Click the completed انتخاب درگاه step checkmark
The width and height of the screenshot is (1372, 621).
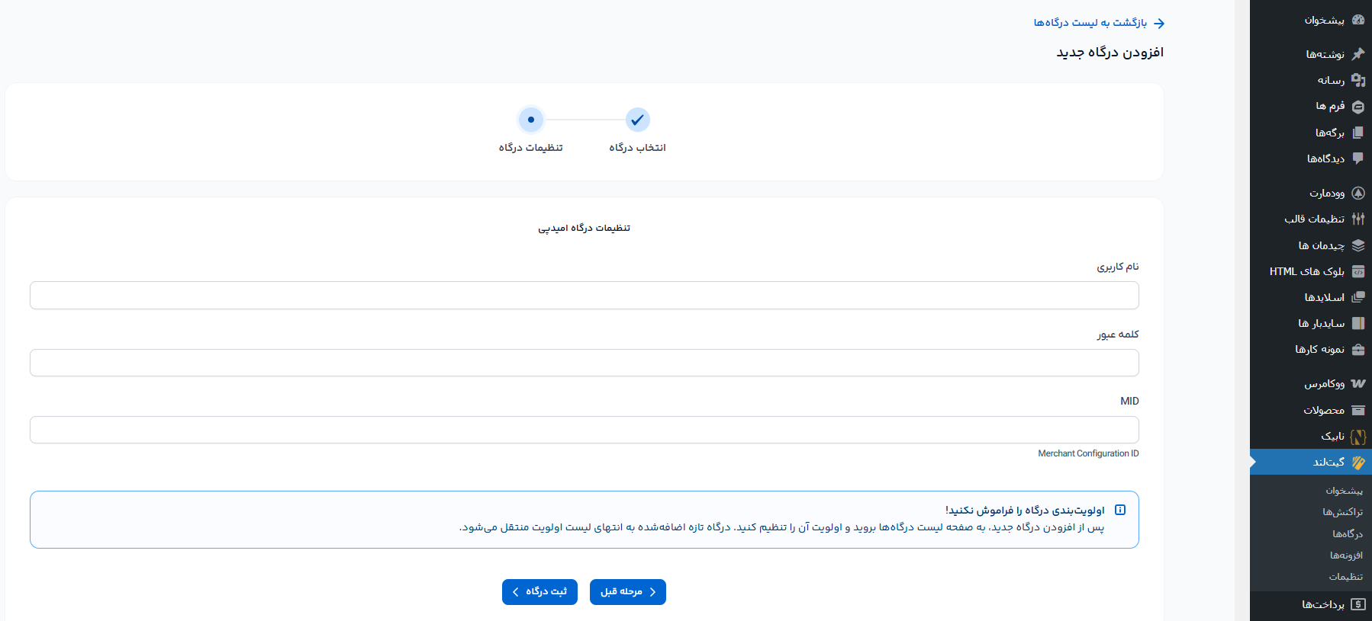(x=637, y=120)
